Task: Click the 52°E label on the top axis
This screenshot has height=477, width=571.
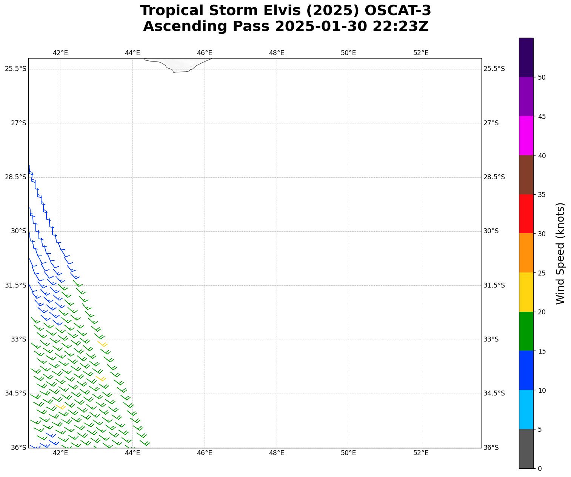Action: click(x=421, y=53)
